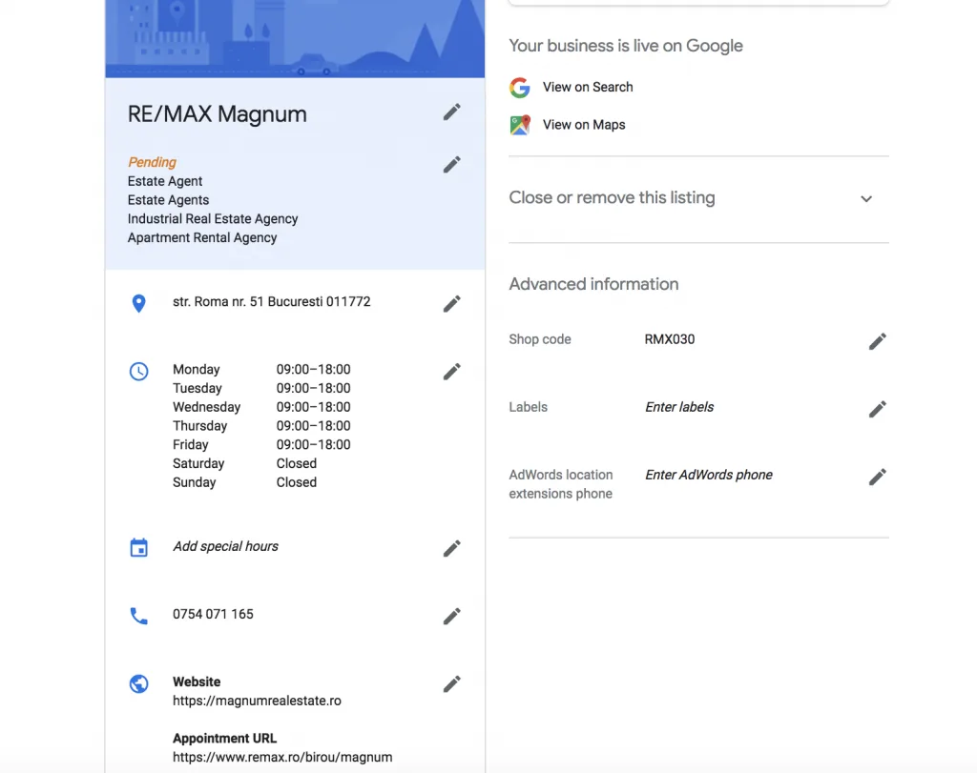Edit Shop code RMX030 pencil
This screenshot has height=773, width=977.
coord(878,341)
